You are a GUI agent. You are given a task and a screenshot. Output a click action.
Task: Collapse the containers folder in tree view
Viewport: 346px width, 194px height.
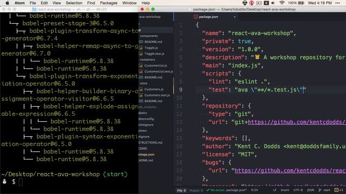tap(148, 60)
